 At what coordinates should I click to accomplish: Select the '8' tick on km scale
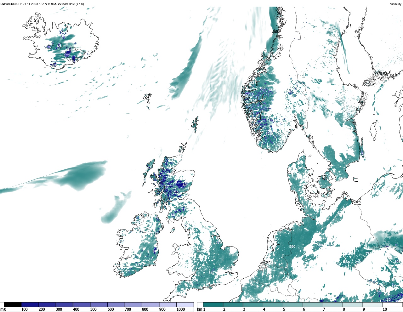(x=344, y=309)
